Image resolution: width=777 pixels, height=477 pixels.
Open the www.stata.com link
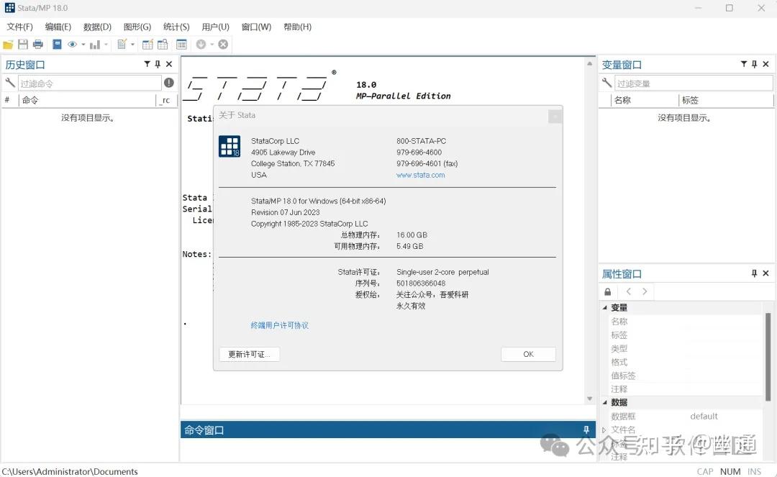[419, 175]
